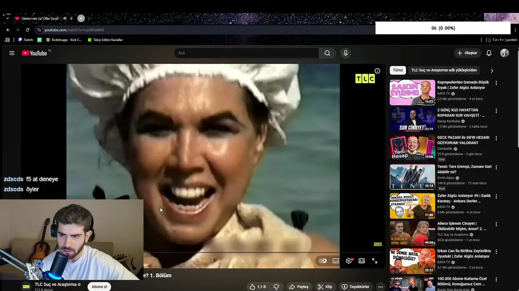Click the video info card icon
519x291 pixels.
377,71
